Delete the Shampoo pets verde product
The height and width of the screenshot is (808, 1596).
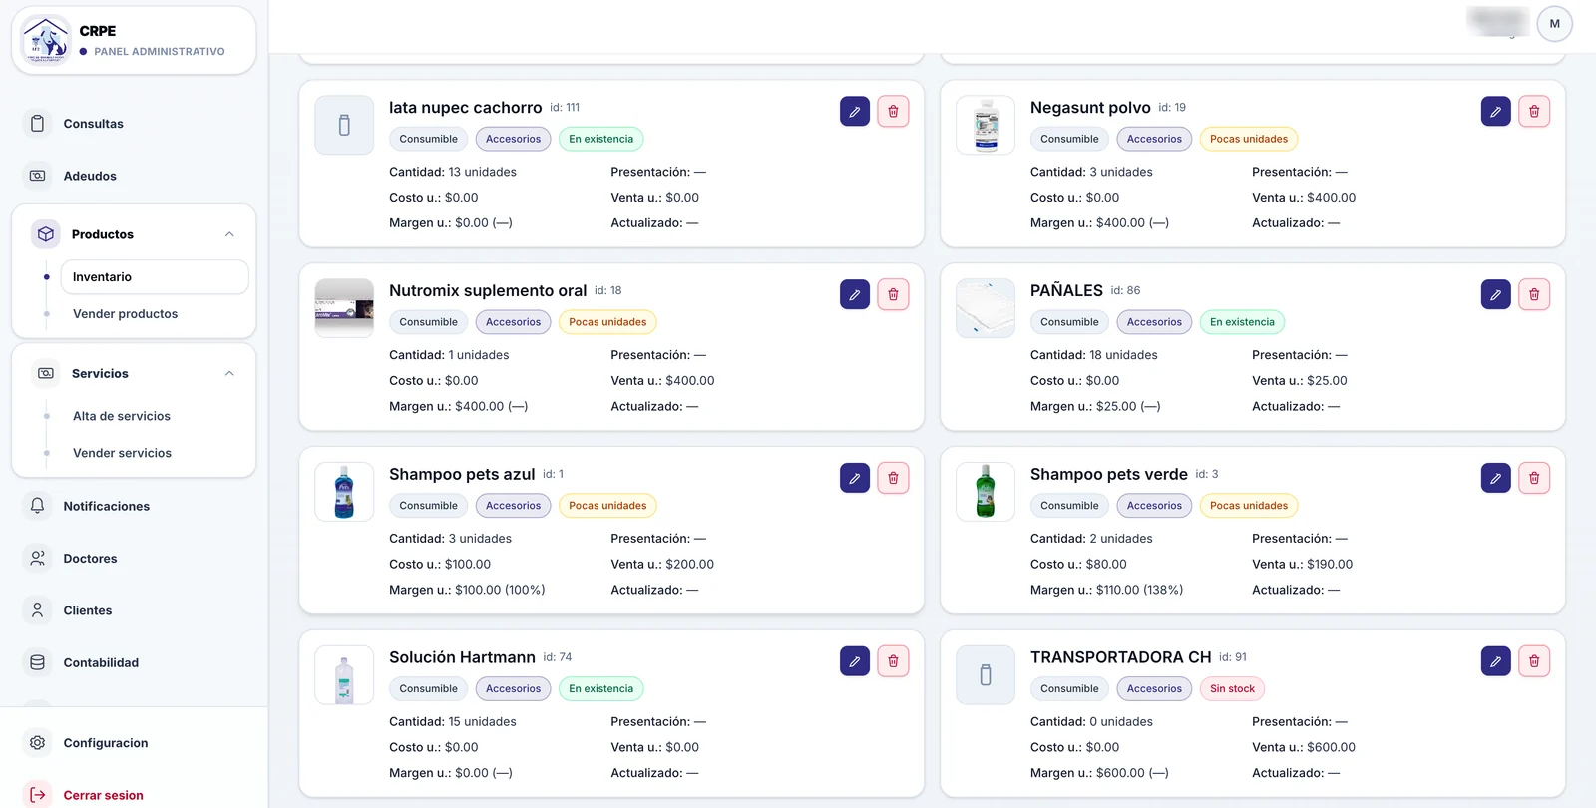1534,479
